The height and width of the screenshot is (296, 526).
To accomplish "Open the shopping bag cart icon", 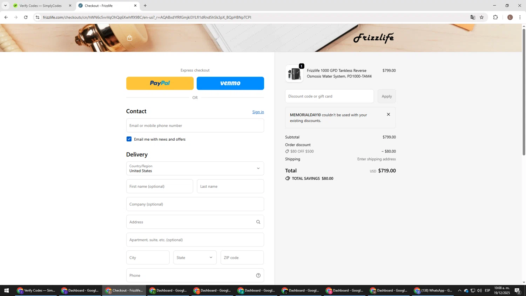I will tap(129, 38).
